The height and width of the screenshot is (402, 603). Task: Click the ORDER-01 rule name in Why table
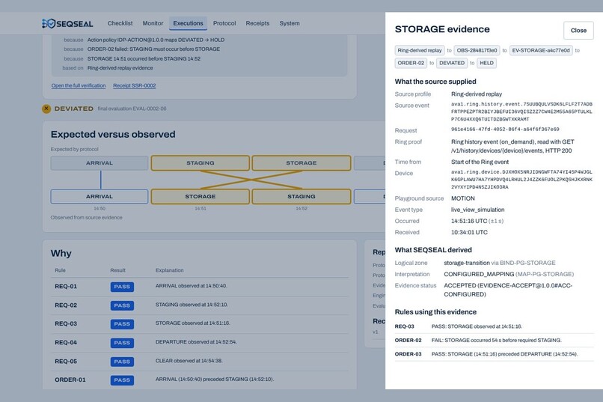point(70,380)
